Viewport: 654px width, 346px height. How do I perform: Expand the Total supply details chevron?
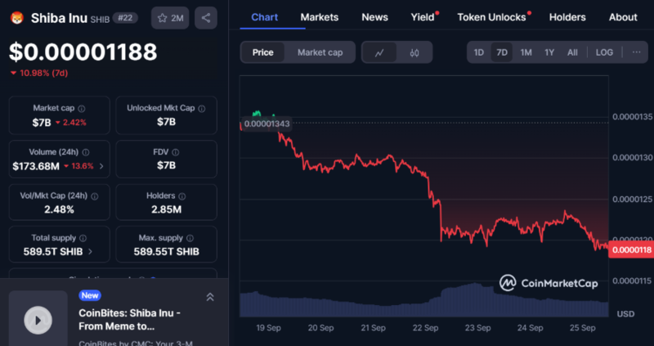click(90, 252)
